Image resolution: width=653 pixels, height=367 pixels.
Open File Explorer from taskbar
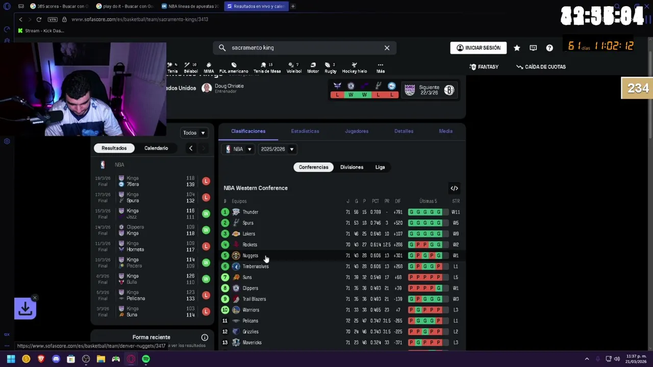[101, 359]
